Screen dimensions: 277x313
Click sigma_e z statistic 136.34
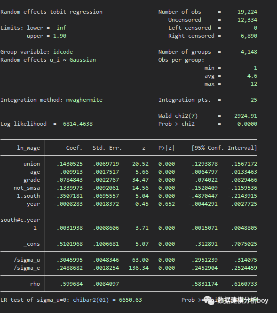click(x=139, y=268)
